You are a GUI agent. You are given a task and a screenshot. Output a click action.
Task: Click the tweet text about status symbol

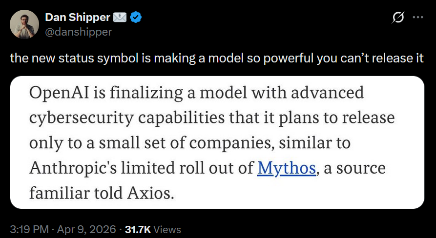click(146, 59)
